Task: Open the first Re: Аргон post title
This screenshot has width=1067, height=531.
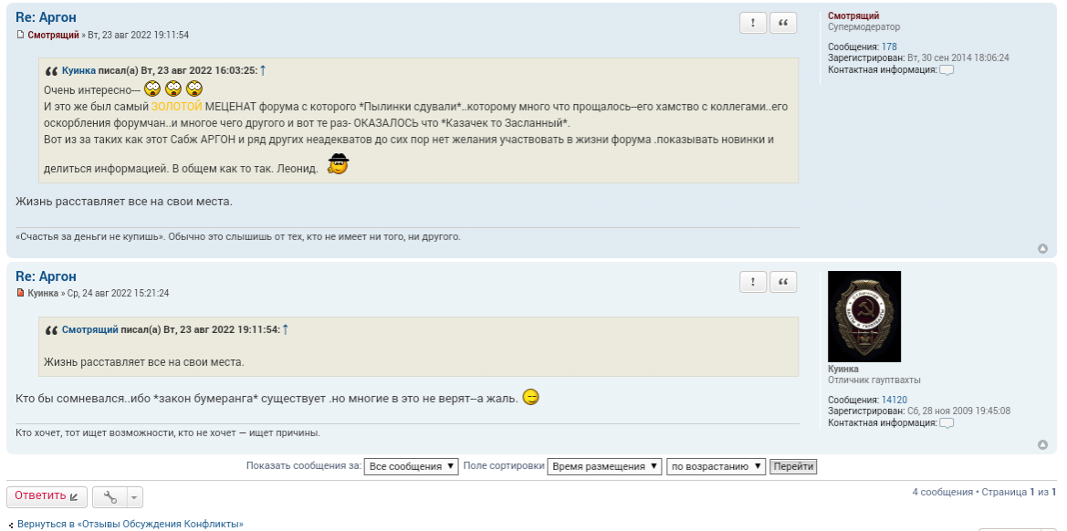Action: point(47,17)
